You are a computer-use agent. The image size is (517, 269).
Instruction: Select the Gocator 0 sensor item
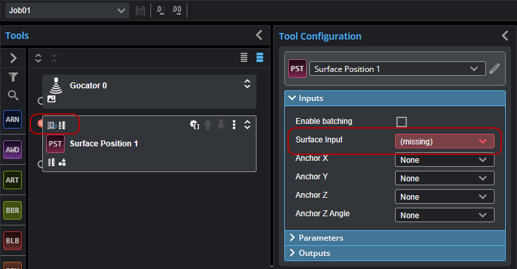click(x=149, y=91)
